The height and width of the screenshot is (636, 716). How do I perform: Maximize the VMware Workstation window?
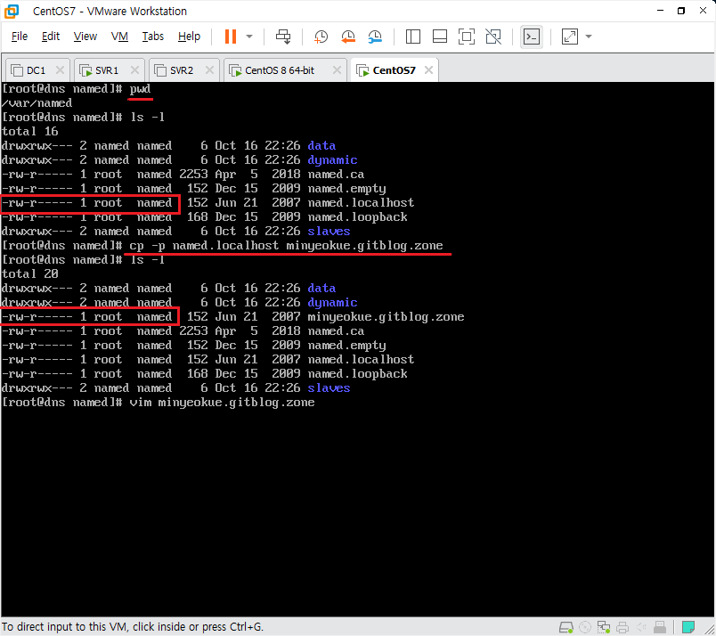pos(681,11)
